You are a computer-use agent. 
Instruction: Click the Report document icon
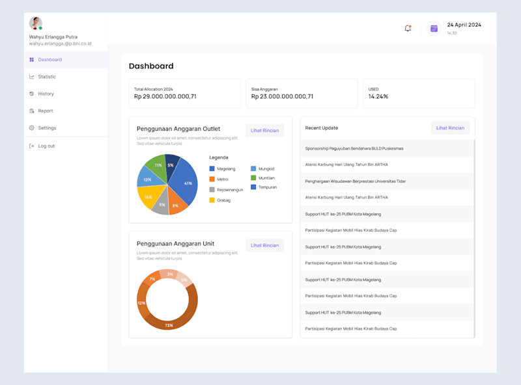pos(31,111)
